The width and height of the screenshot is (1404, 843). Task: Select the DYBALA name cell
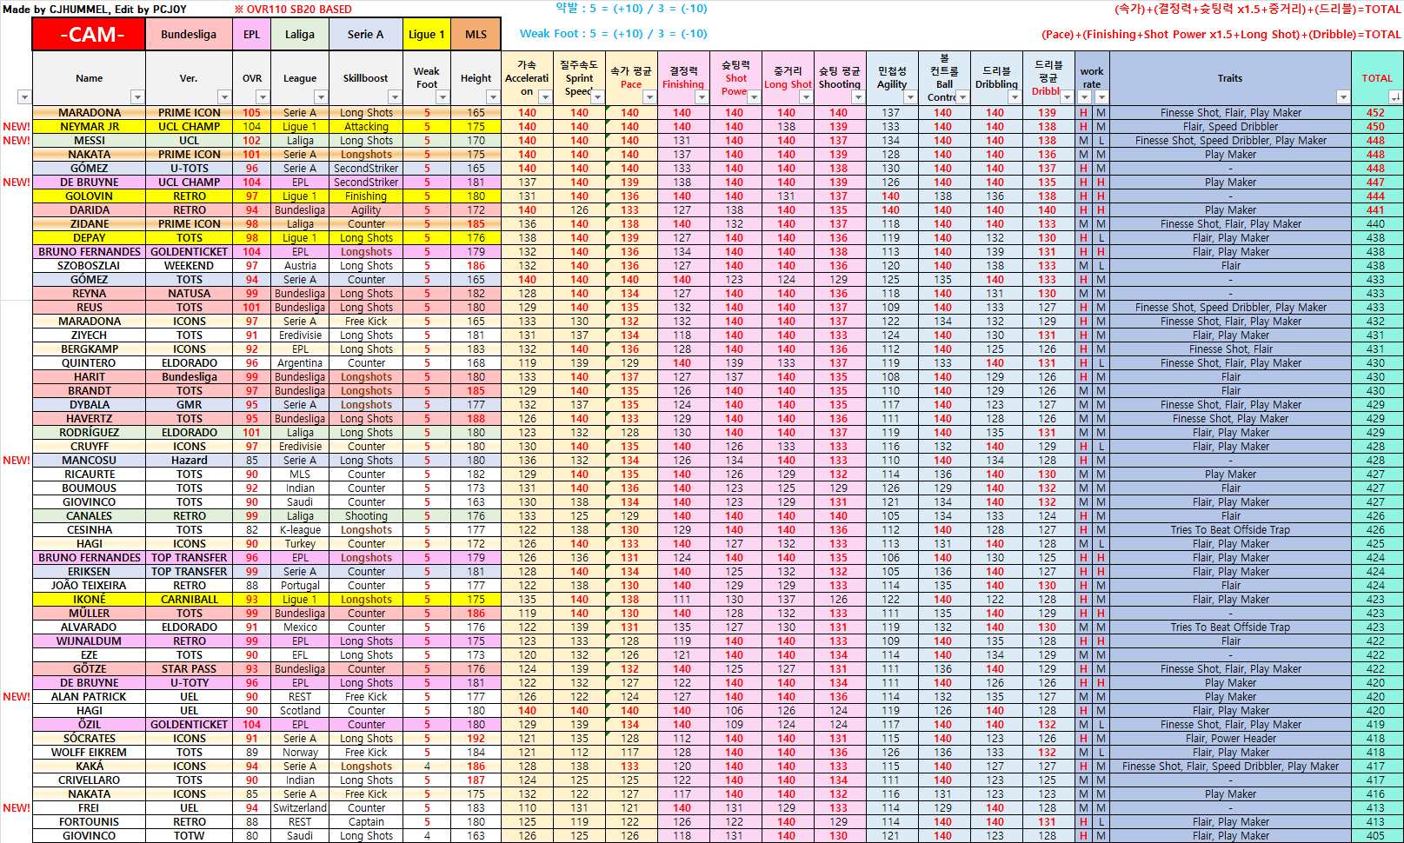click(x=89, y=405)
